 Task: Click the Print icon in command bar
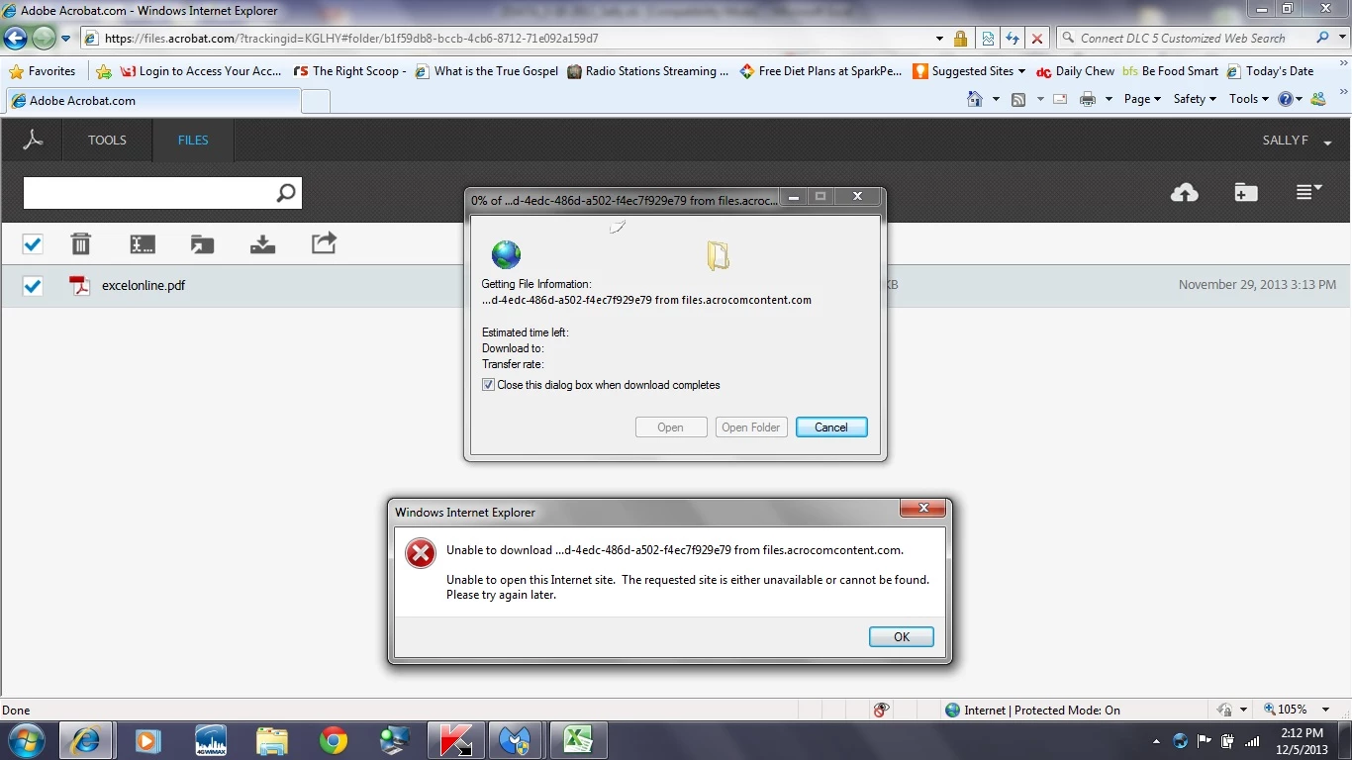tap(1088, 99)
